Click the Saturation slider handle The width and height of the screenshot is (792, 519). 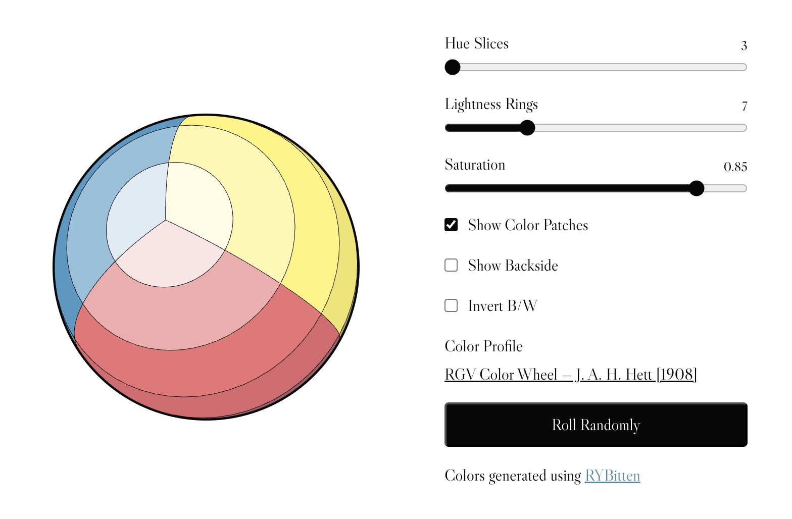[697, 188]
